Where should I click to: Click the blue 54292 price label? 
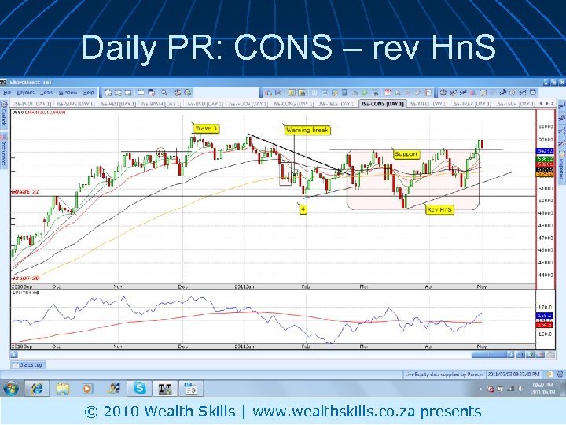pos(545,151)
